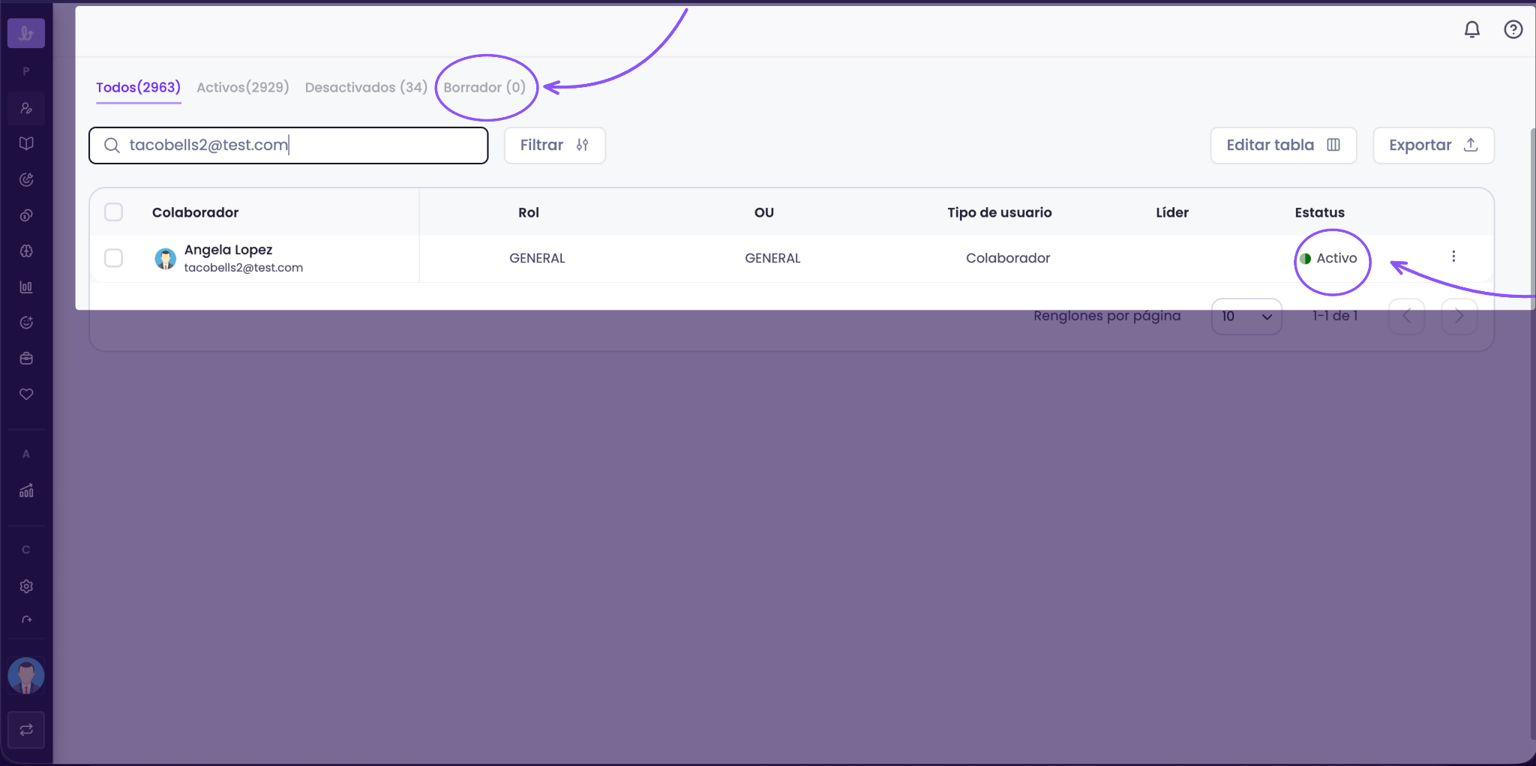Switch to the Borrador (0) tab
The width and height of the screenshot is (1536, 766).
484,87
